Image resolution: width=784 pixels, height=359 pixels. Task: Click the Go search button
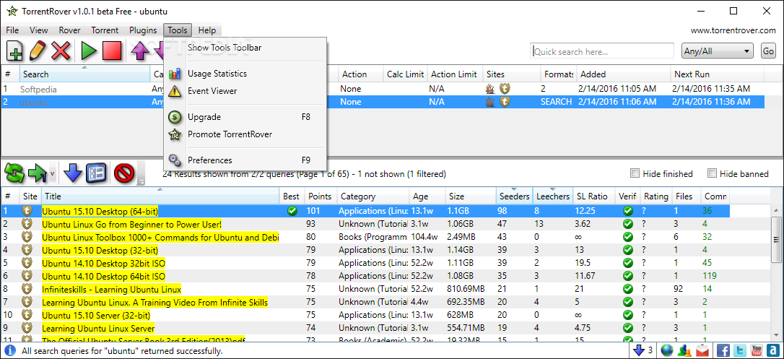[x=768, y=51]
